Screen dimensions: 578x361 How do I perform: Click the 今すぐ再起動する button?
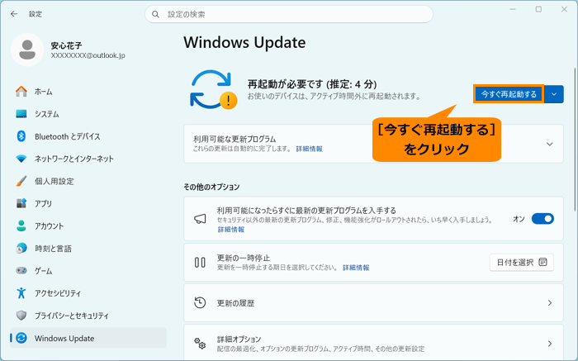[x=509, y=94]
